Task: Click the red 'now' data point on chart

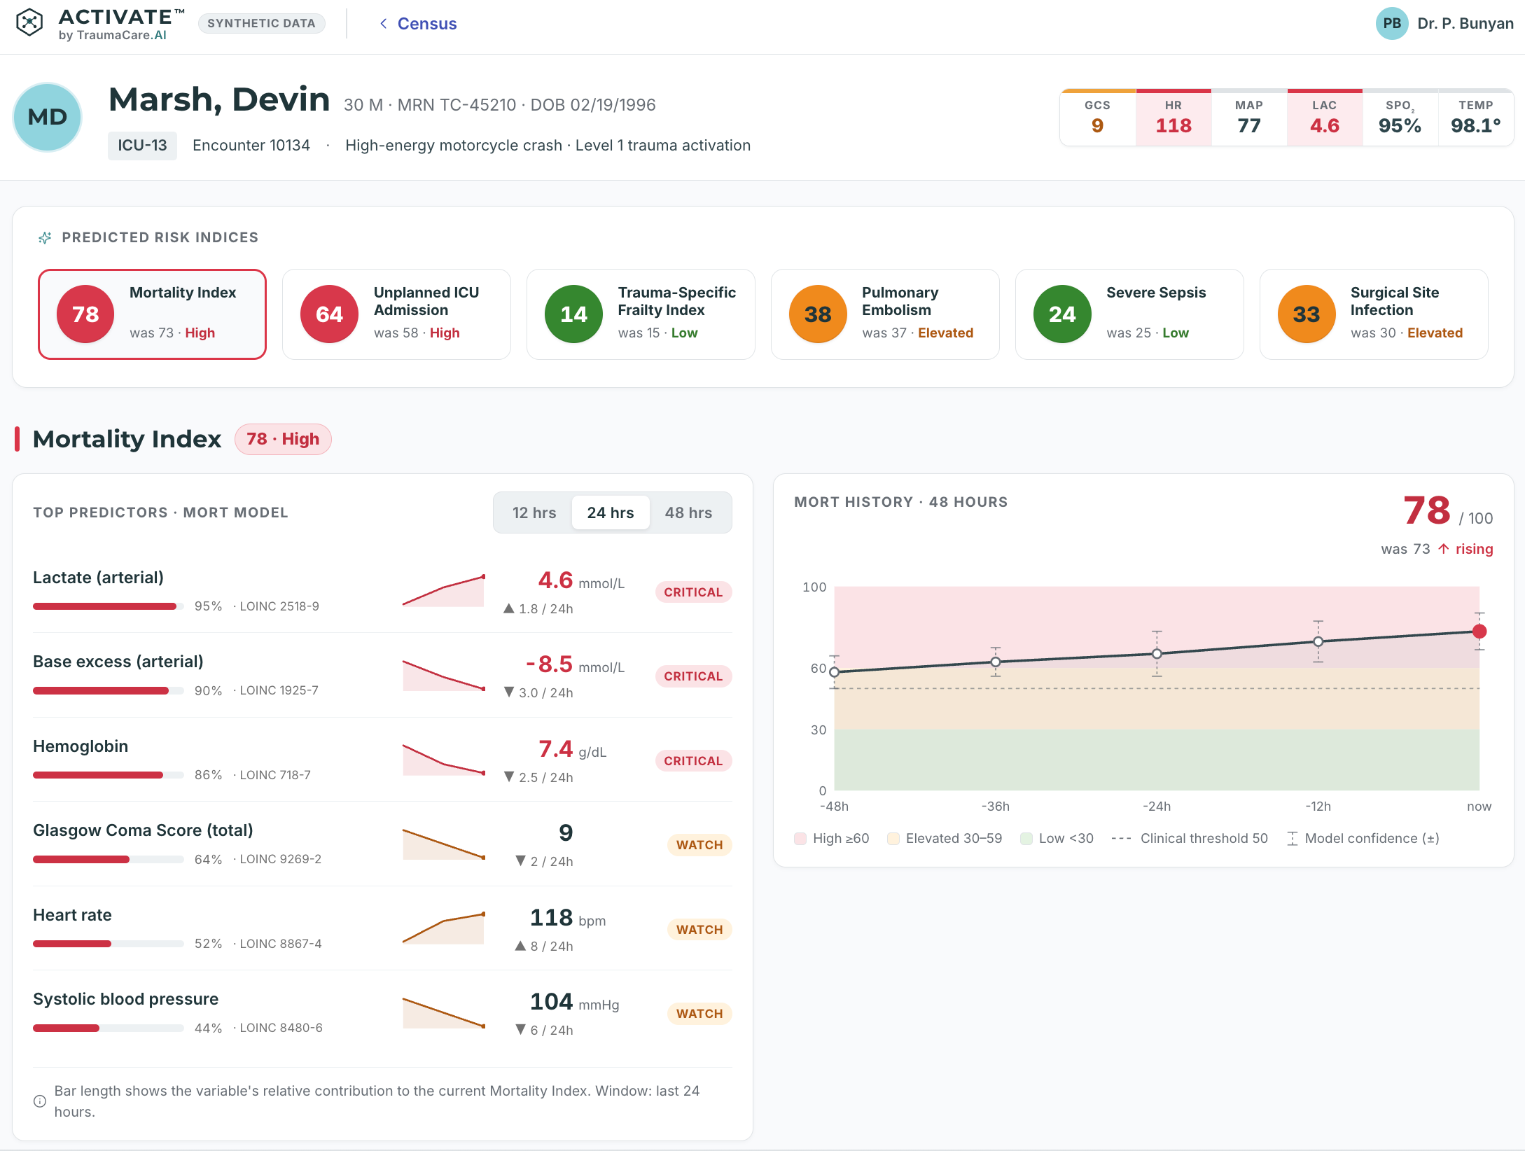Action: tap(1479, 632)
